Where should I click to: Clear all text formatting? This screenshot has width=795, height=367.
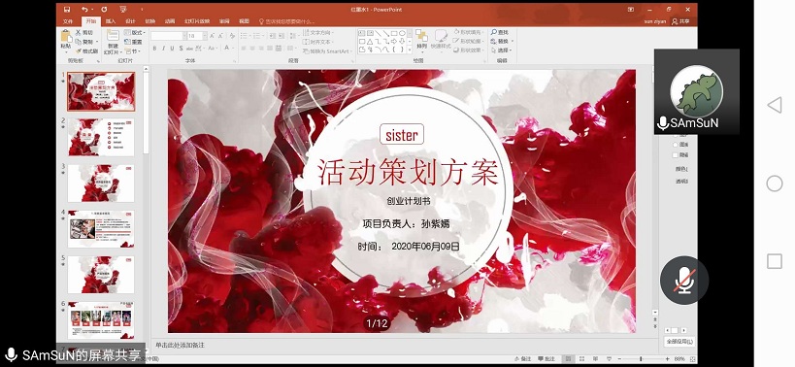click(232, 36)
